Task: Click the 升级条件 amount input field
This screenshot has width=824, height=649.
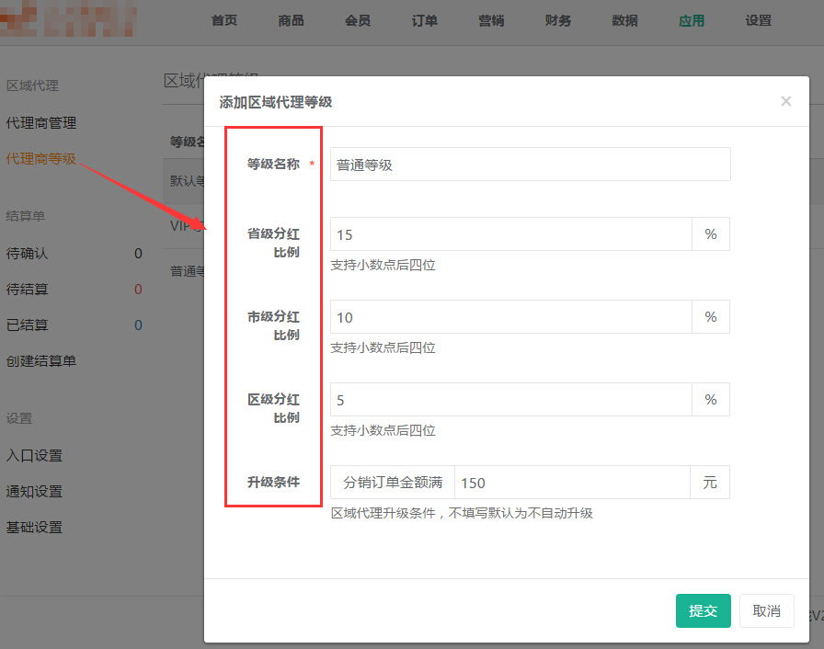Action: [571, 483]
